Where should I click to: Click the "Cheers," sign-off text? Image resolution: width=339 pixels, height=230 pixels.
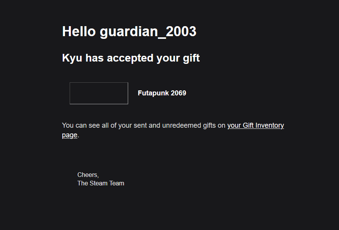tap(88, 175)
